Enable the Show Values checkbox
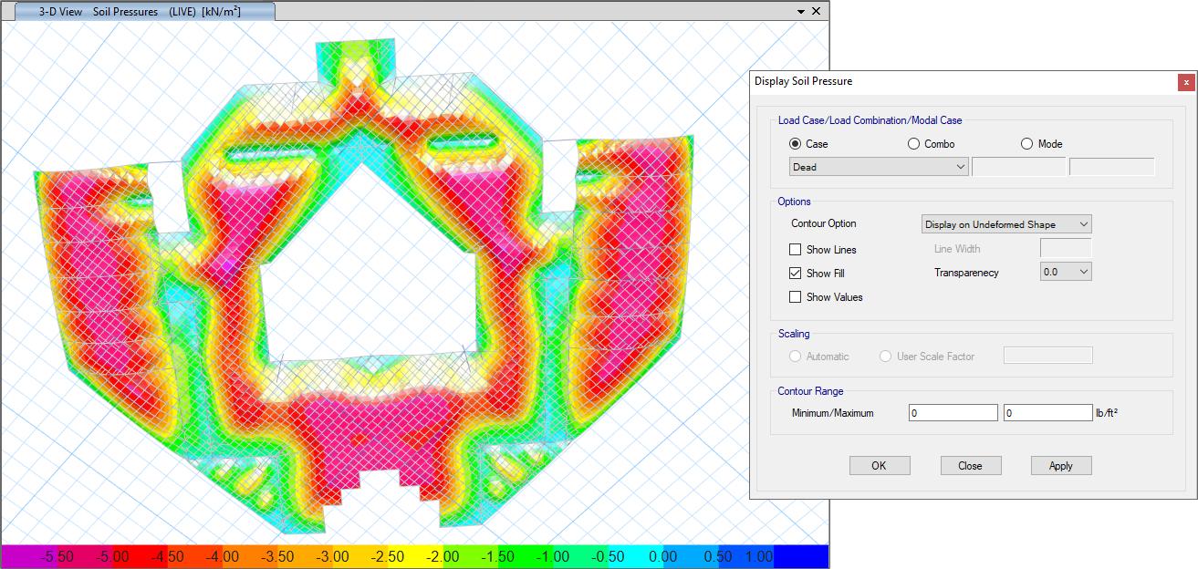Image resolution: width=1198 pixels, height=569 pixels. pyautogui.click(x=795, y=297)
